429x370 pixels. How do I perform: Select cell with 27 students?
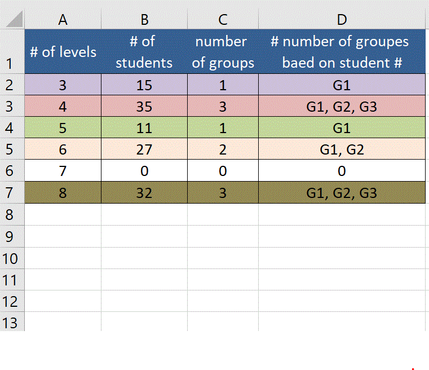click(144, 149)
